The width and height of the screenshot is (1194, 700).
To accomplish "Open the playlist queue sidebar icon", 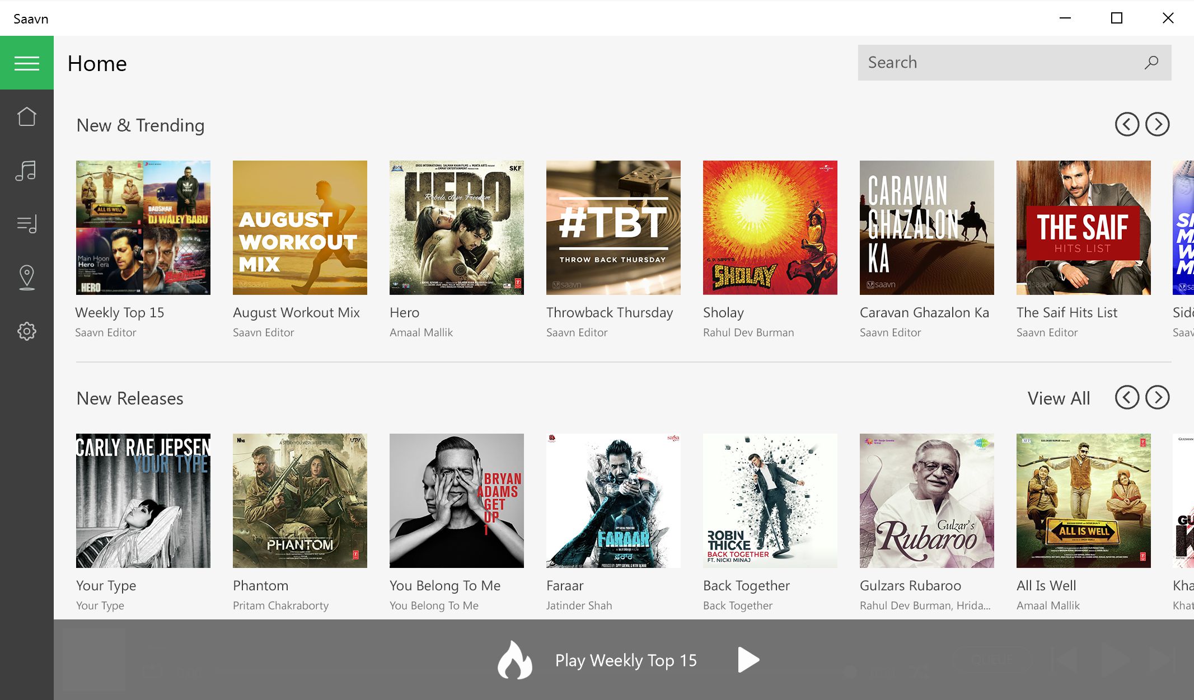I will (27, 224).
